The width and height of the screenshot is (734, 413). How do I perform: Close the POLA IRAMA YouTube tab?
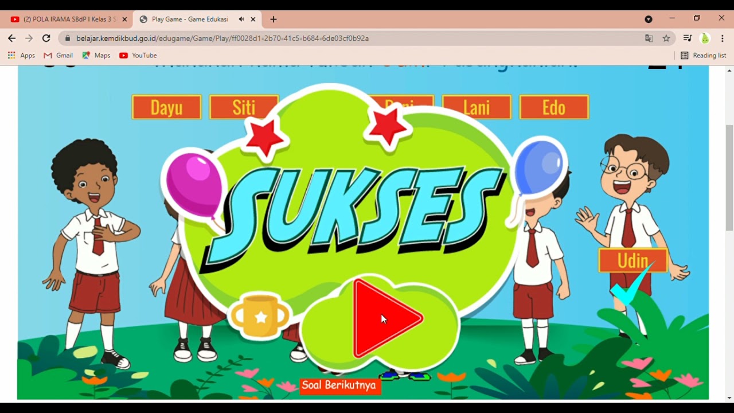tap(124, 19)
